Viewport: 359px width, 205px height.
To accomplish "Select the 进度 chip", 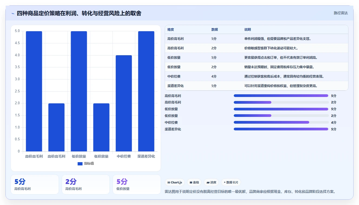I will tap(211, 182).
